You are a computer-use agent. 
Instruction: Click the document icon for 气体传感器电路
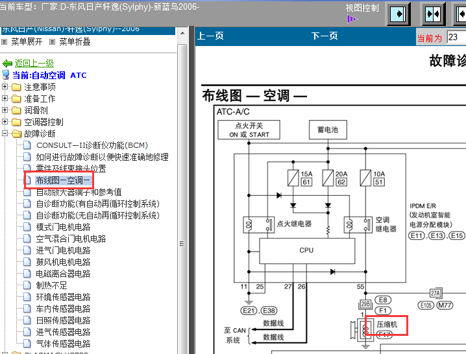tap(27, 344)
